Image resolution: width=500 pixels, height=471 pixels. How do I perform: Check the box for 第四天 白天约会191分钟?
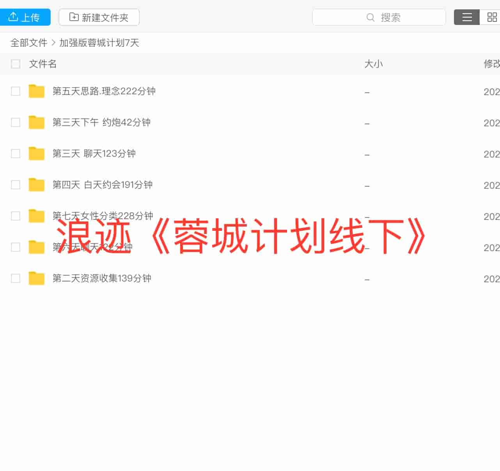(x=16, y=185)
